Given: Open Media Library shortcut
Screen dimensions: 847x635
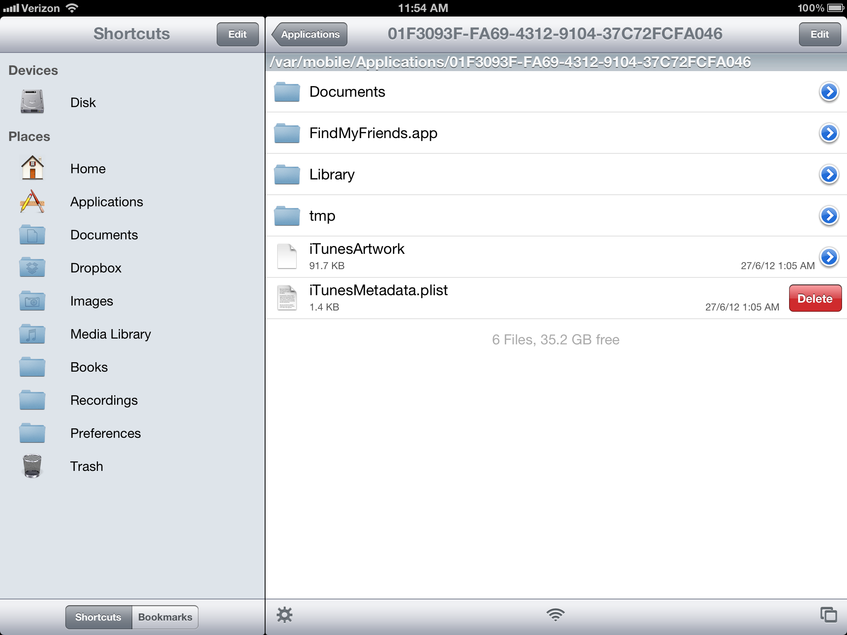Looking at the screenshot, I should [x=110, y=334].
